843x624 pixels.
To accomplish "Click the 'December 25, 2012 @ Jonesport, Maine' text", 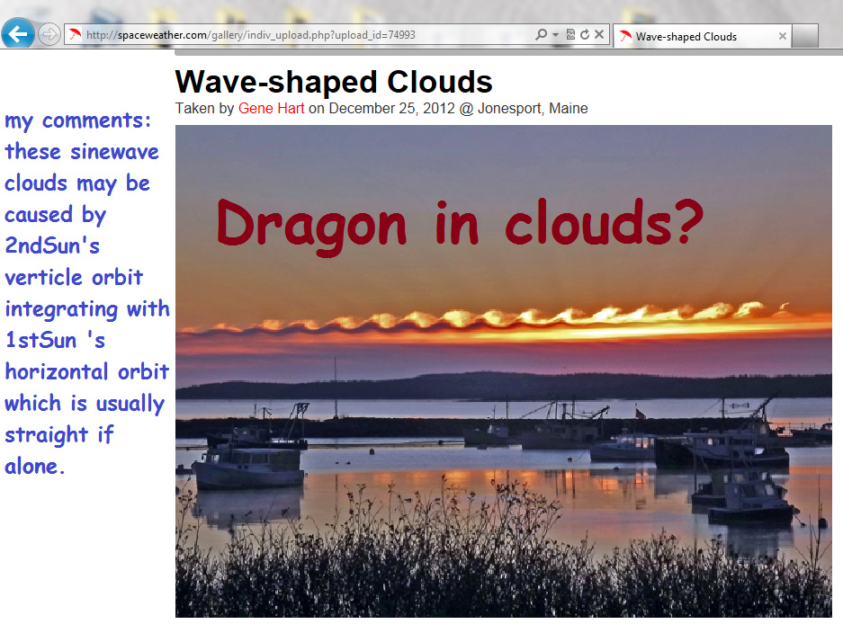I will click(458, 108).
